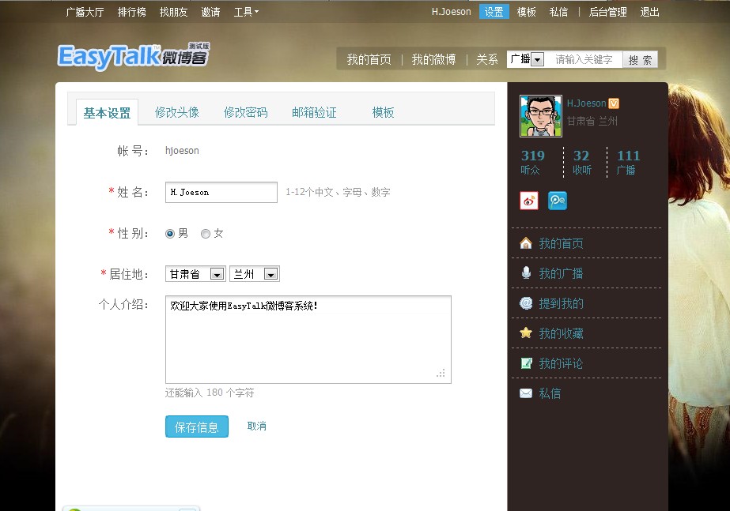730x511 pixels.
Task: Click the Tencent Weibo binding icon
Action: (557, 201)
